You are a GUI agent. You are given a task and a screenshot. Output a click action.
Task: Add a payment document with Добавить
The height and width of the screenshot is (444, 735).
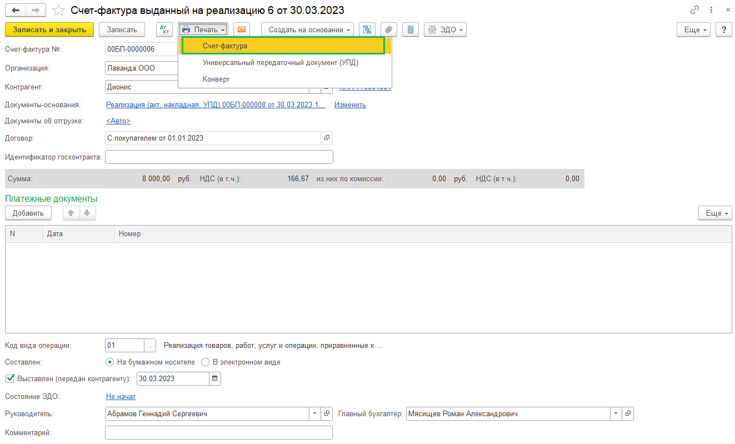pyautogui.click(x=28, y=213)
